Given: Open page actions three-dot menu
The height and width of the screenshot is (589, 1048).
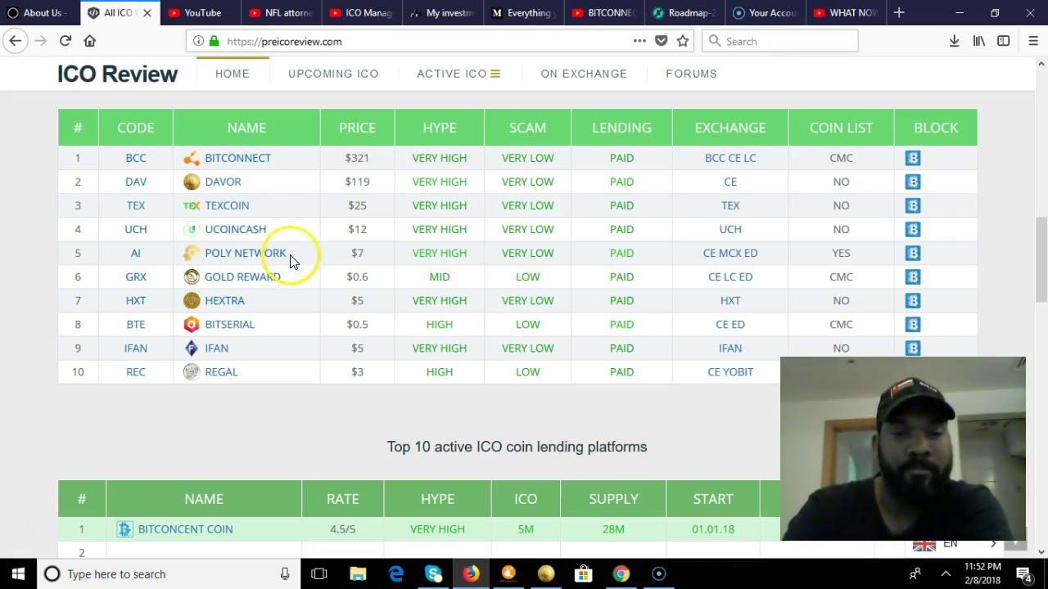Looking at the screenshot, I should [639, 41].
